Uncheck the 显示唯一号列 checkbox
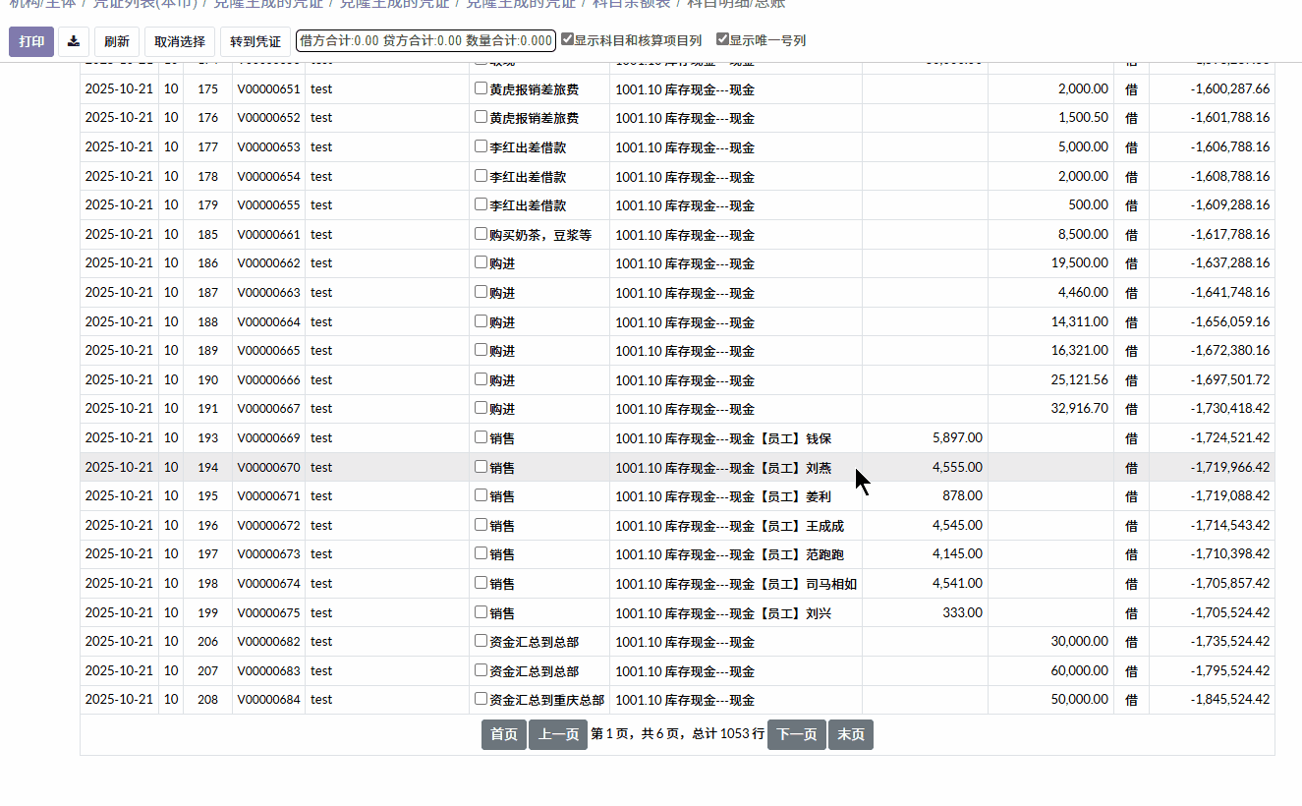 pos(722,40)
